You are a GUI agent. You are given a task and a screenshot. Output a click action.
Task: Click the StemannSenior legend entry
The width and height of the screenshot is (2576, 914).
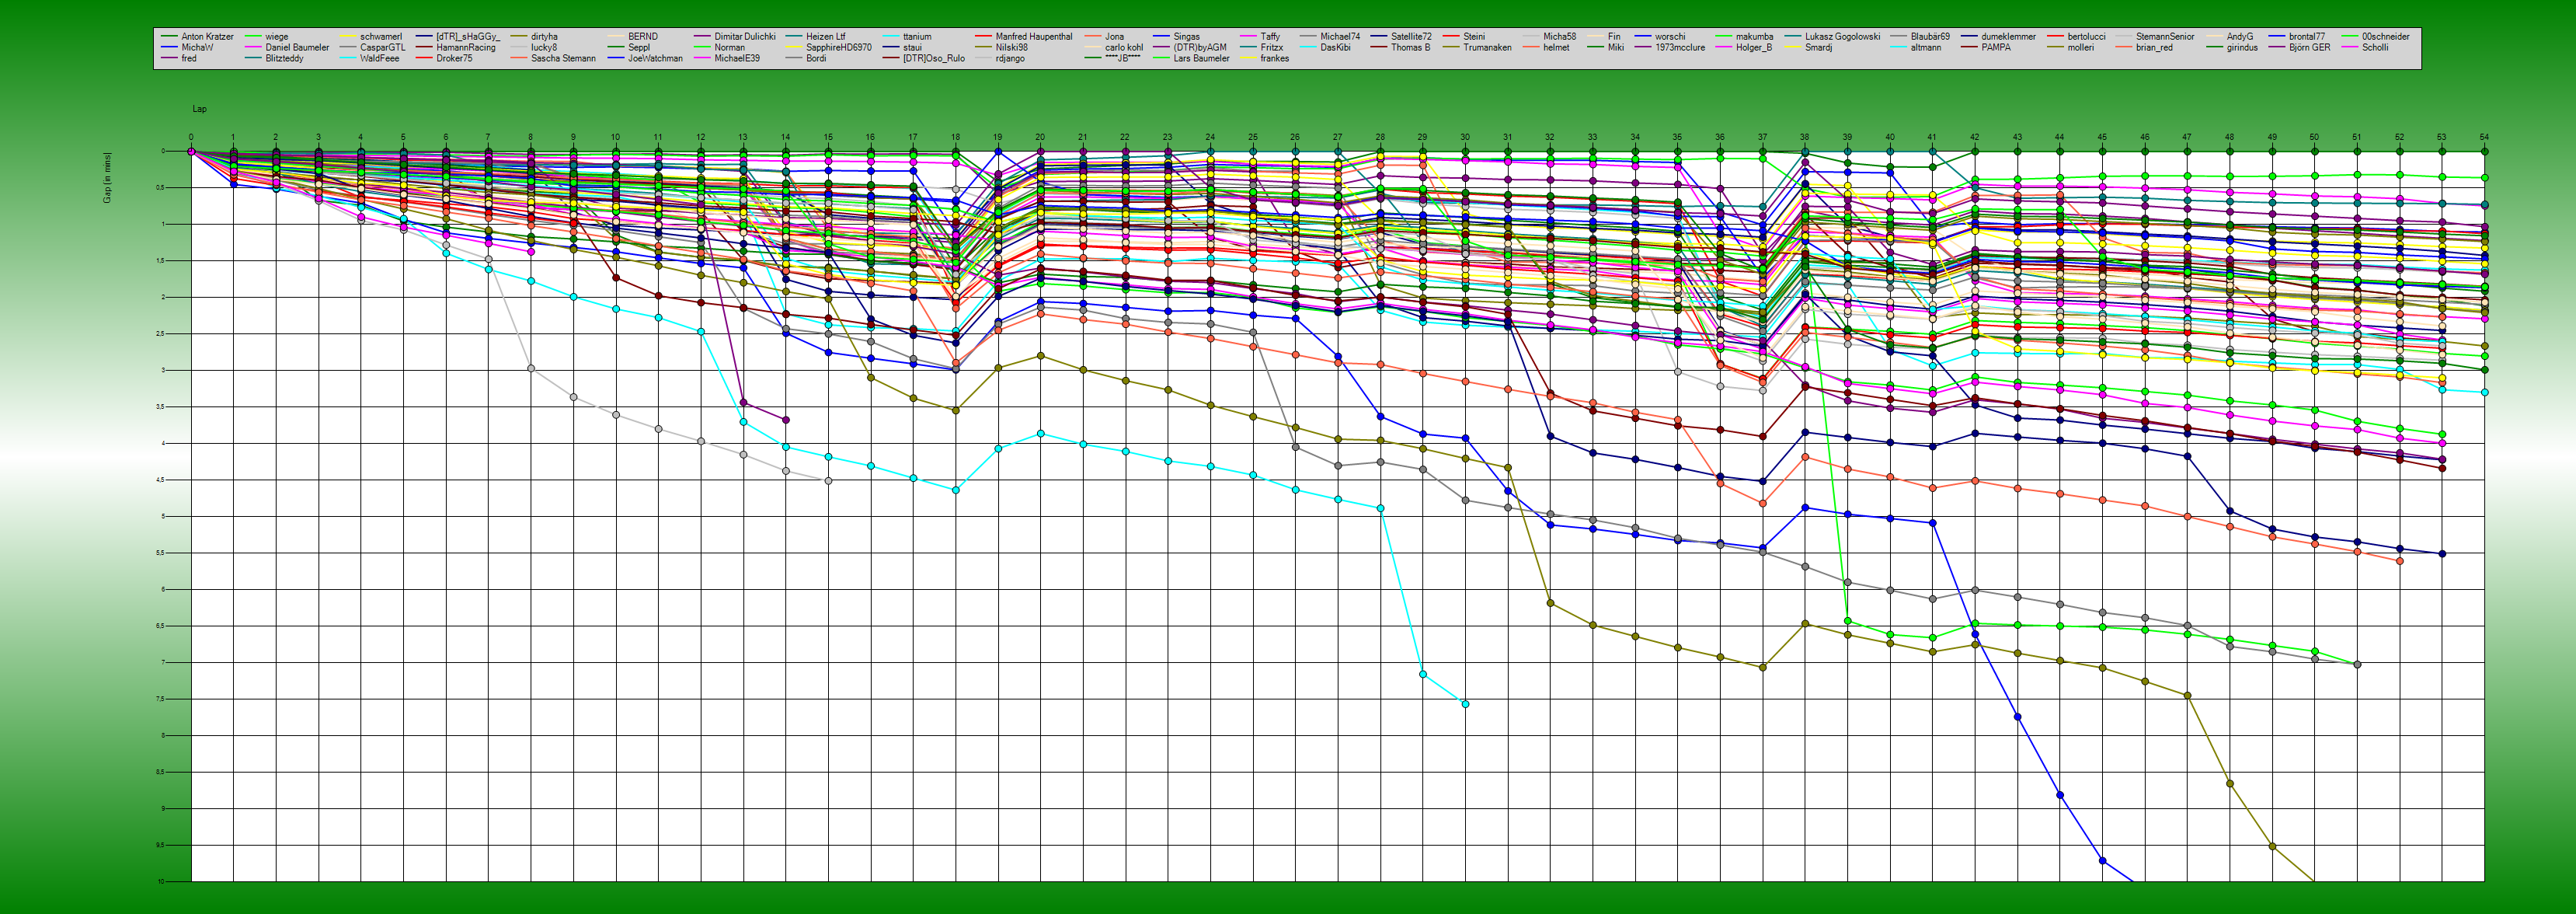[x=2165, y=37]
